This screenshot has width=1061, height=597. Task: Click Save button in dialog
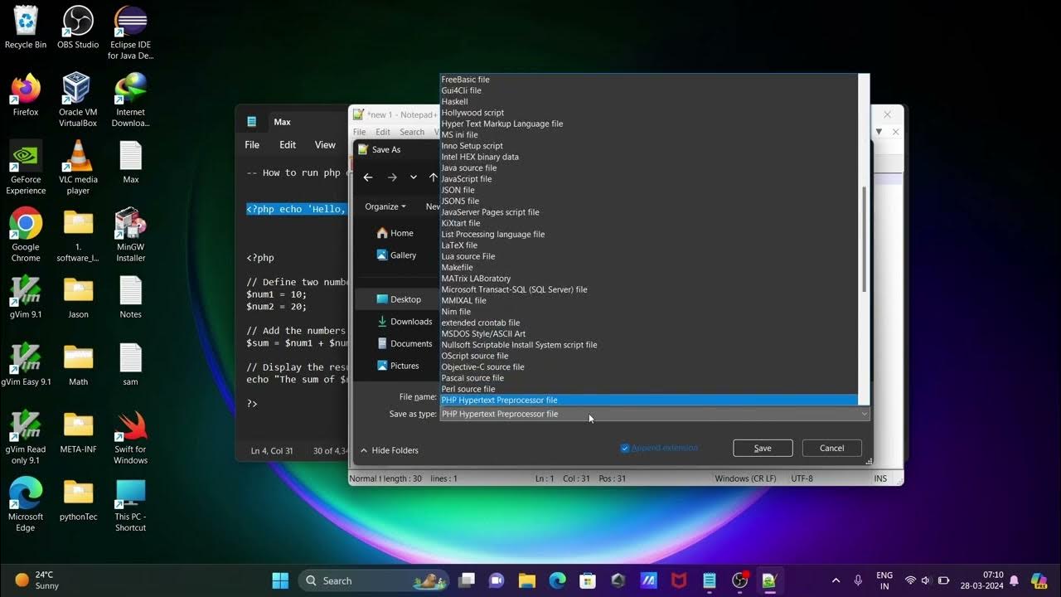(x=763, y=448)
